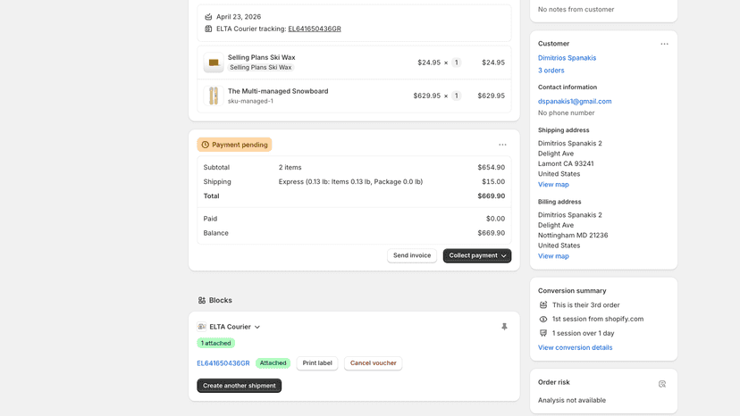The image size is (740, 416).
Task: Click the pin icon on ELTA Courier block
Action: click(x=504, y=327)
